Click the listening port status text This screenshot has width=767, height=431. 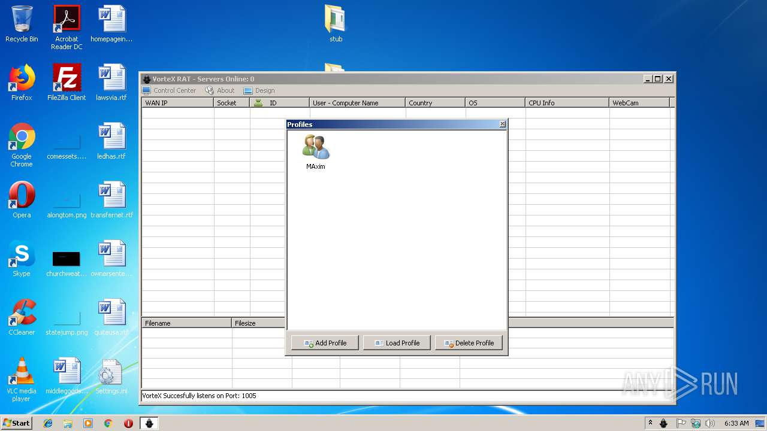(199, 396)
